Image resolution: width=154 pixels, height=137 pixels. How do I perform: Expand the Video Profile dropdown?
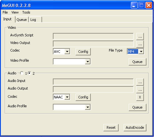[x=88, y=62]
